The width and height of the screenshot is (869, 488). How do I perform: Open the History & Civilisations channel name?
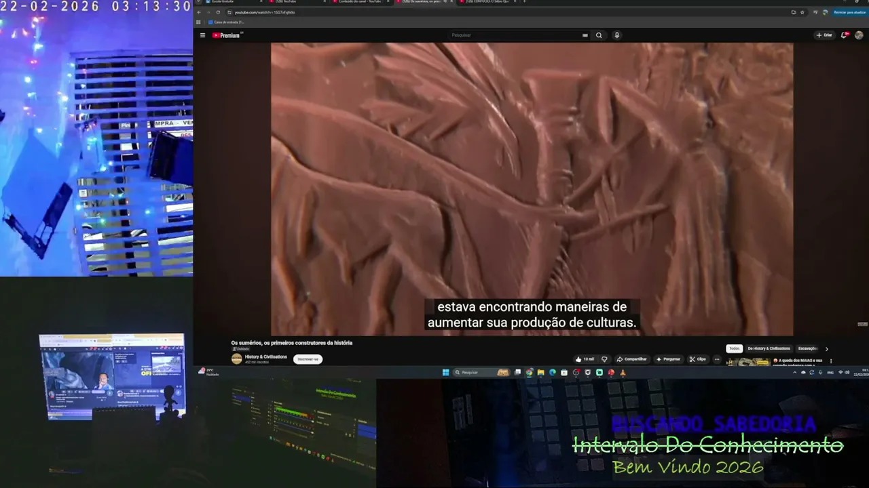point(266,357)
